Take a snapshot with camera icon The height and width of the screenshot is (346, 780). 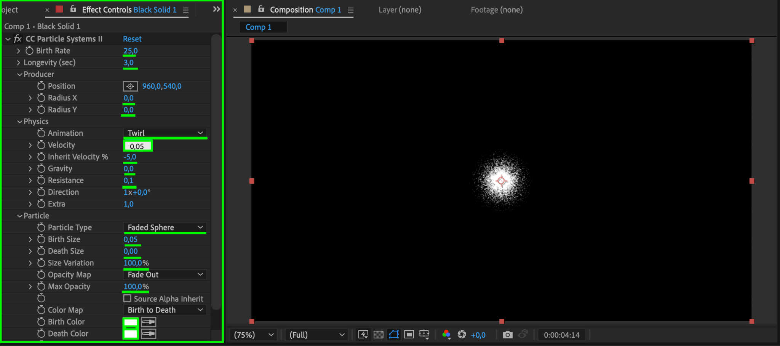[507, 335]
